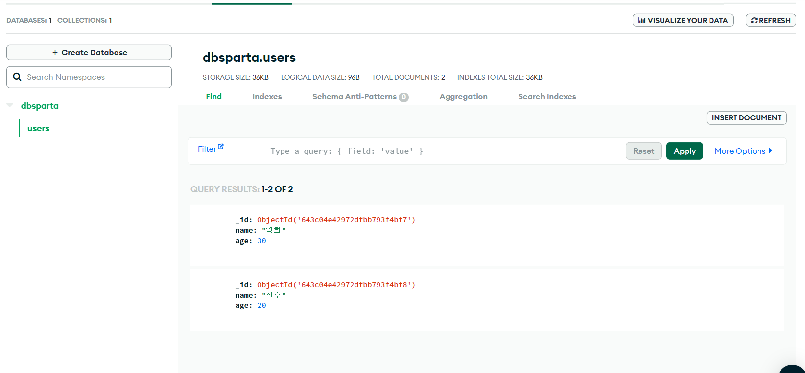The height and width of the screenshot is (373, 805).
Task: Select the dbsparta database
Action: tap(40, 106)
